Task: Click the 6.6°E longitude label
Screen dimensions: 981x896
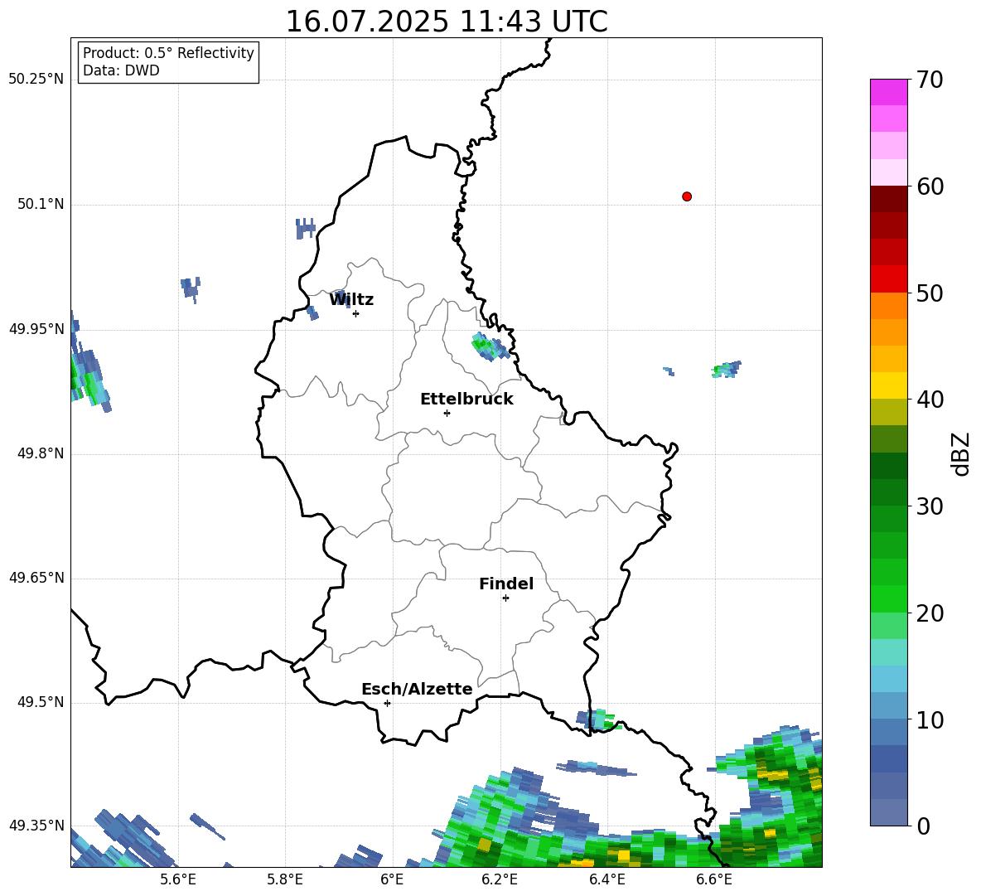Action: point(714,879)
